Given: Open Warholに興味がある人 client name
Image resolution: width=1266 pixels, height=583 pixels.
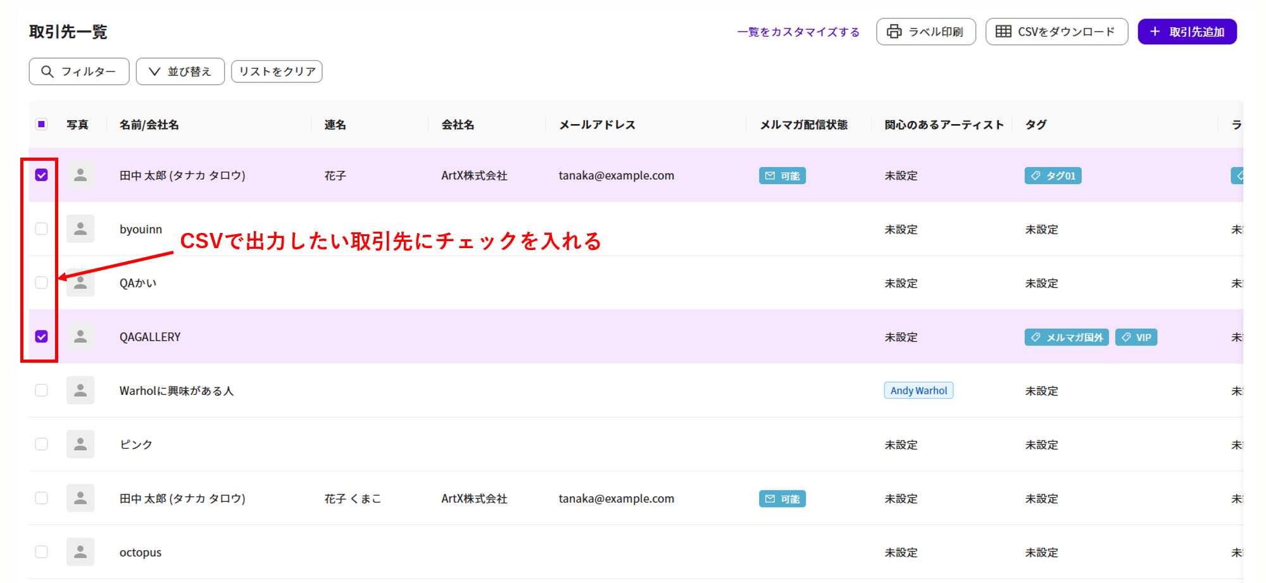Looking at the screenshot, I should coord(177,391).
